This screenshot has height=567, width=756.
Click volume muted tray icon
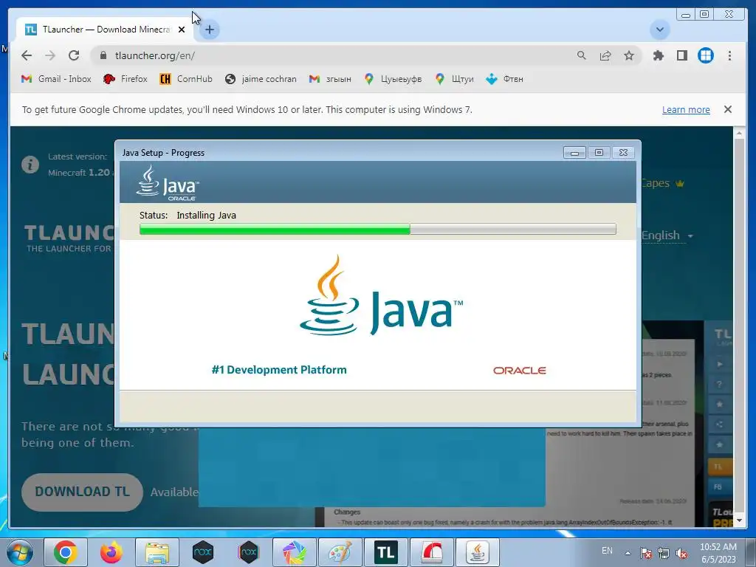(x=681, y=553)
